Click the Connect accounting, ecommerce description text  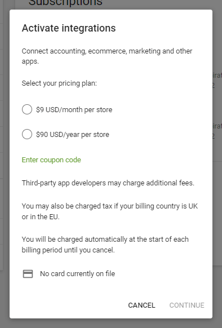pos(107,56)
